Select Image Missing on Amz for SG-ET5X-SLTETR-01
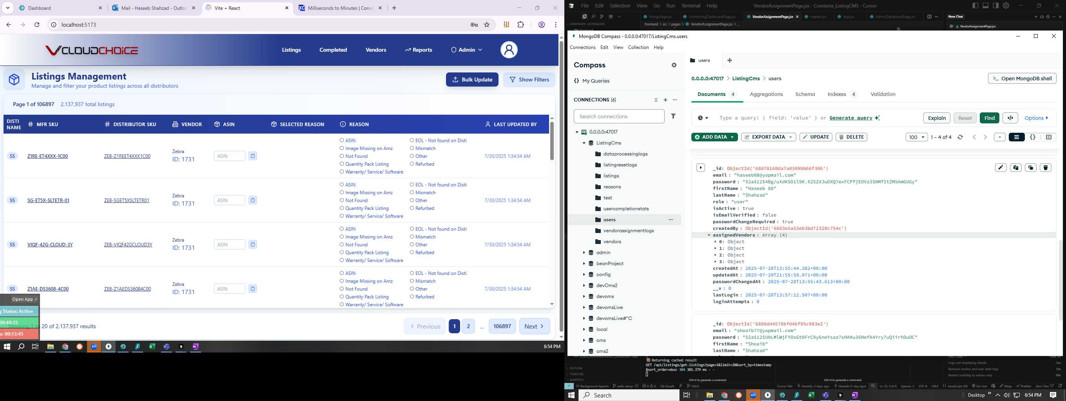 click(342, 193)
